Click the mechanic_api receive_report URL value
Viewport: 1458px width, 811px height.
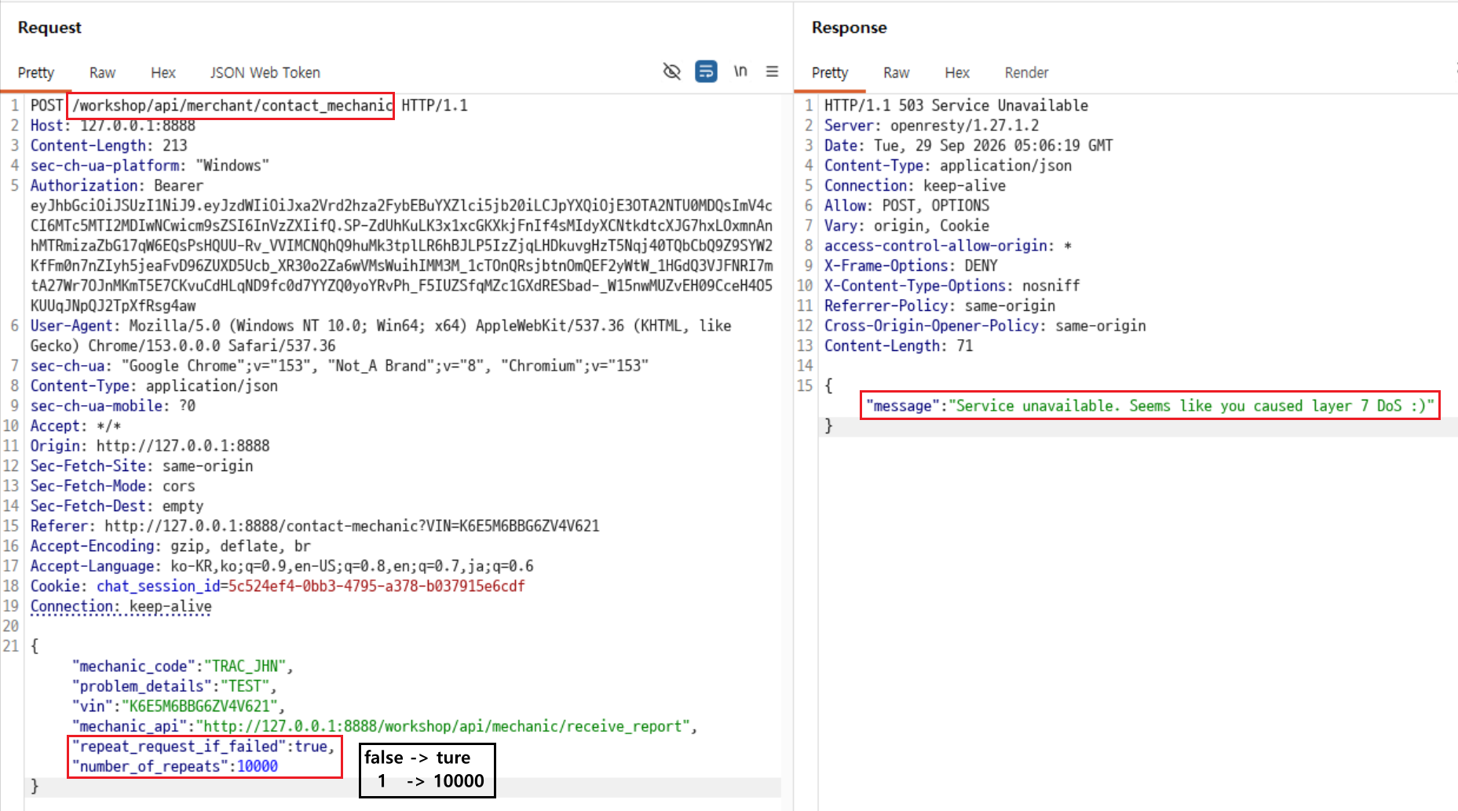point(444,726)
